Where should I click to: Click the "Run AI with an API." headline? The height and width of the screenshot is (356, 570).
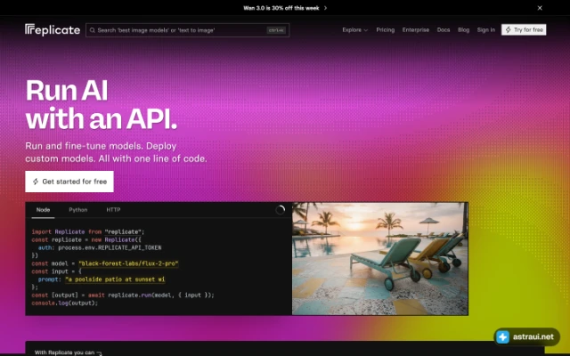coord(101,105)
